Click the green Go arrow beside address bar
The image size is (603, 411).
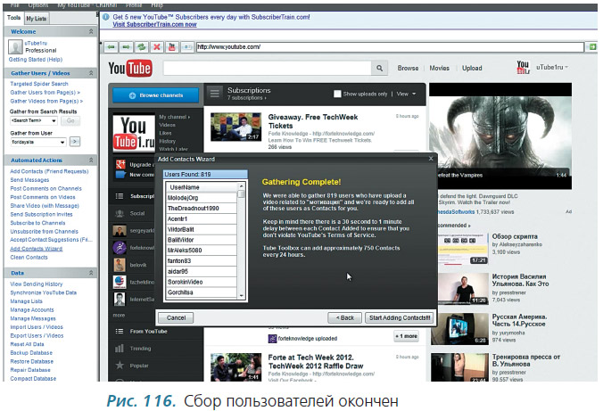click(592, 47)
